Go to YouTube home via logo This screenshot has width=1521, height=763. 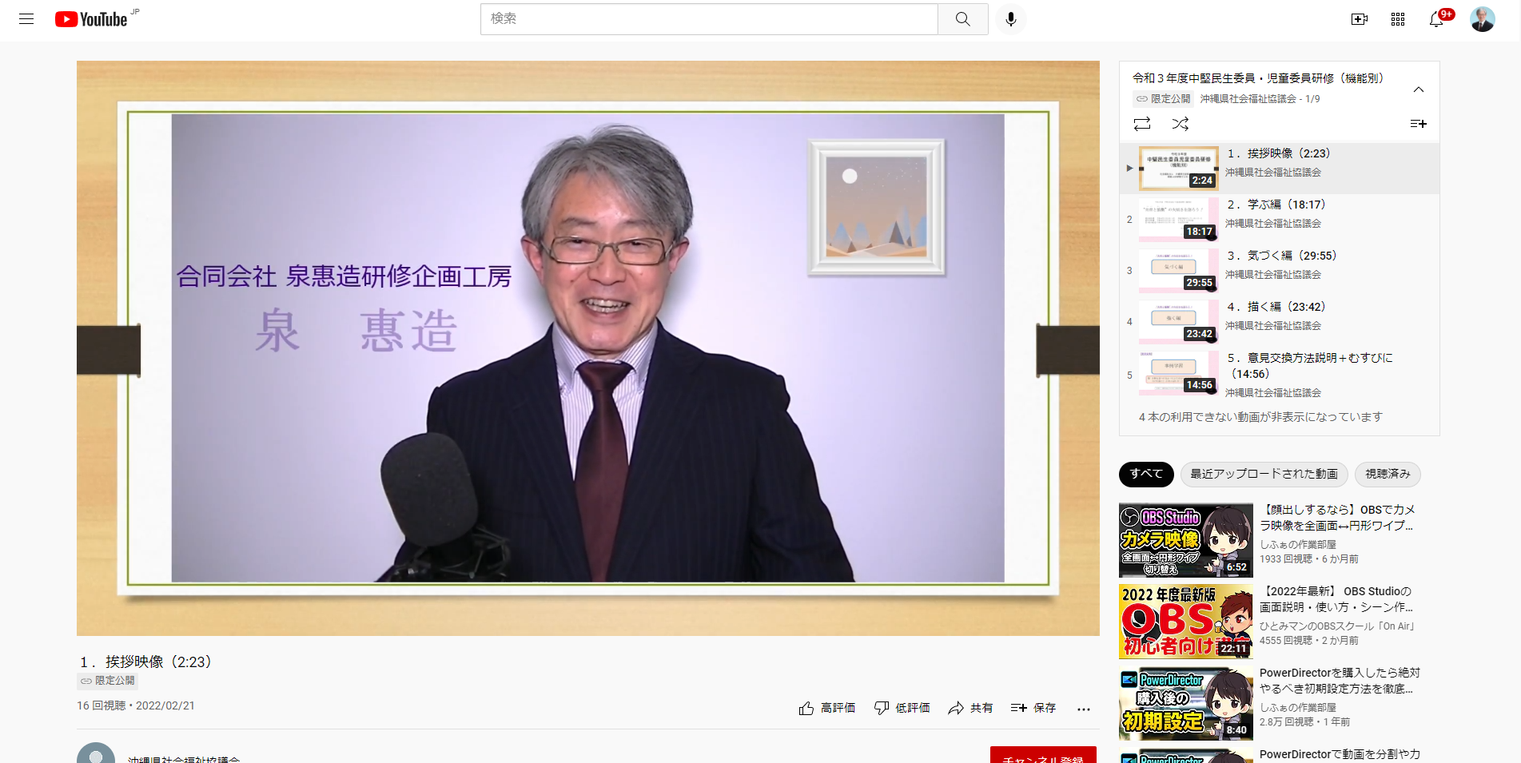pyautogui.click(x=91, y=19)
